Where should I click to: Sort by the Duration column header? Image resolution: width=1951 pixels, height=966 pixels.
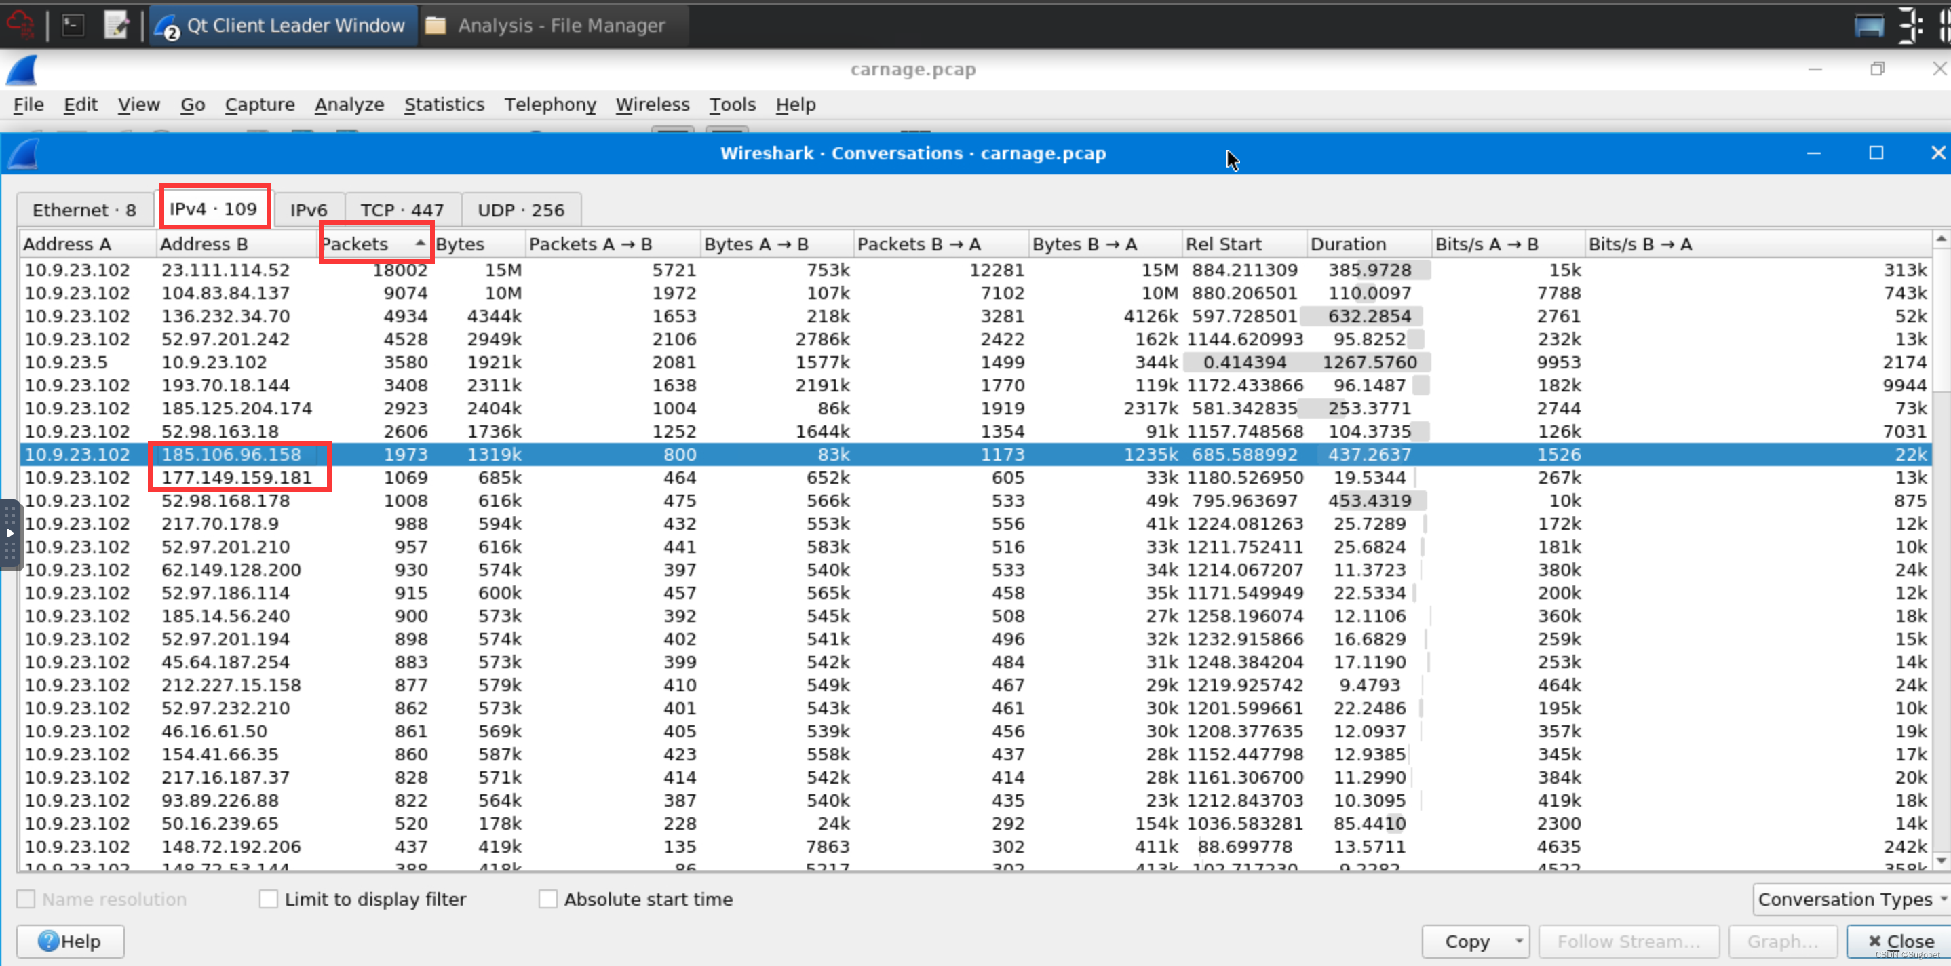point(1368,244)
